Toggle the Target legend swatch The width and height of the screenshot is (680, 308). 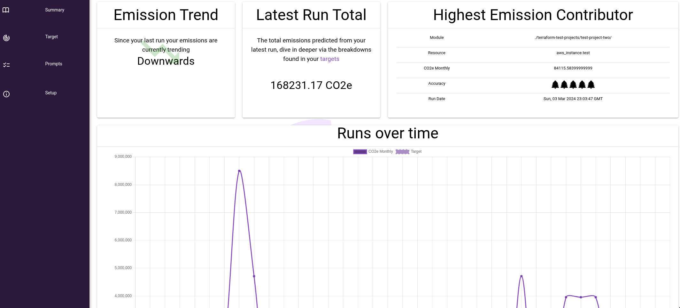(402, 152)
